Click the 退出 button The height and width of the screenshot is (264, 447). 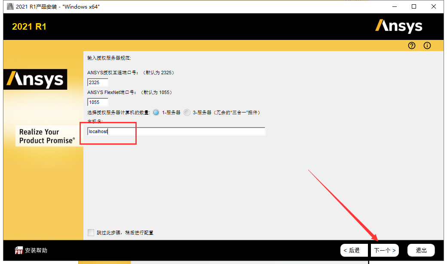pos(421,250)
